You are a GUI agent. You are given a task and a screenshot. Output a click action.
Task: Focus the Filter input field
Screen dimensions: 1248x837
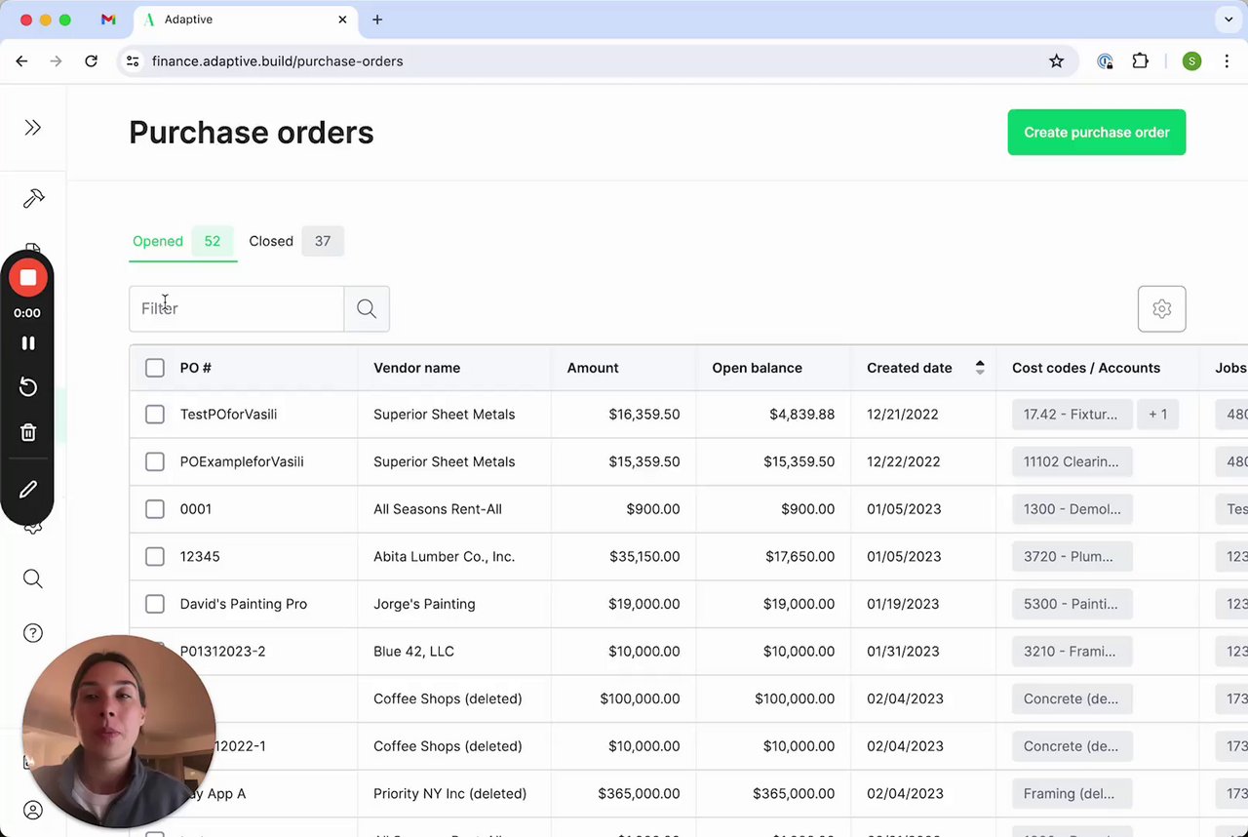(237, 309)
